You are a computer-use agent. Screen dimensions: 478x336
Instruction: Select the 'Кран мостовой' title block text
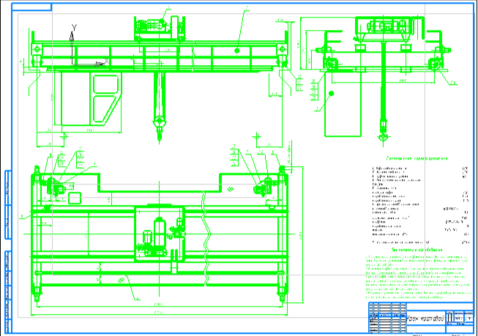(425, 319)
